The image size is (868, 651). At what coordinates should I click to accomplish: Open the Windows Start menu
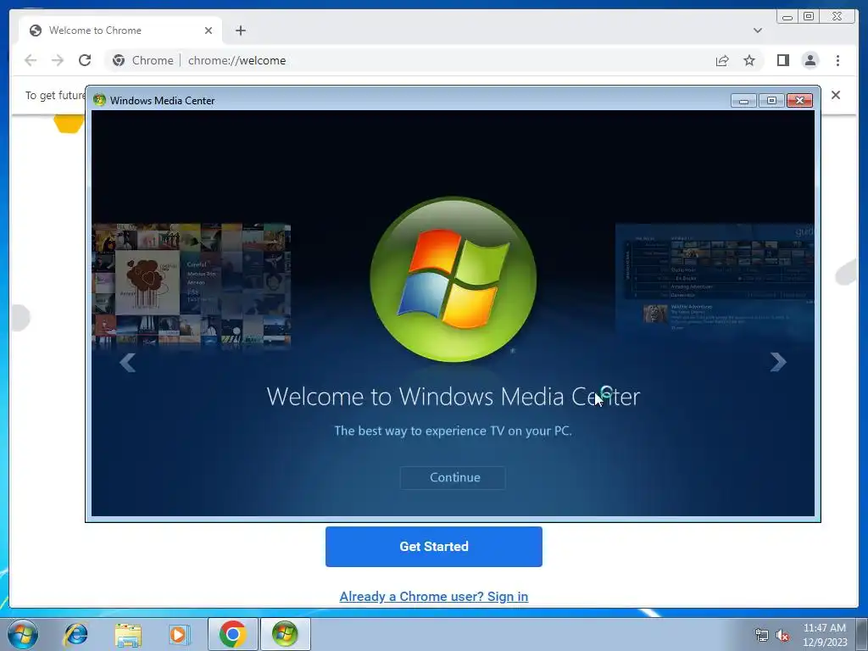coord(23,634)
